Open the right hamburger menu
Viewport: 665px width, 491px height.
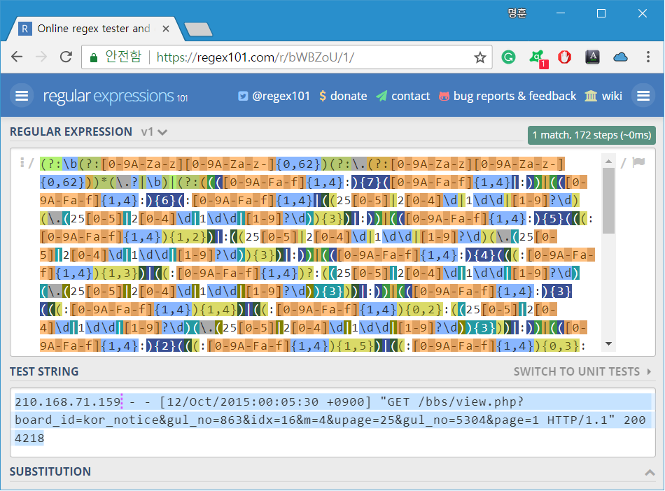click(x=643, y=96)
